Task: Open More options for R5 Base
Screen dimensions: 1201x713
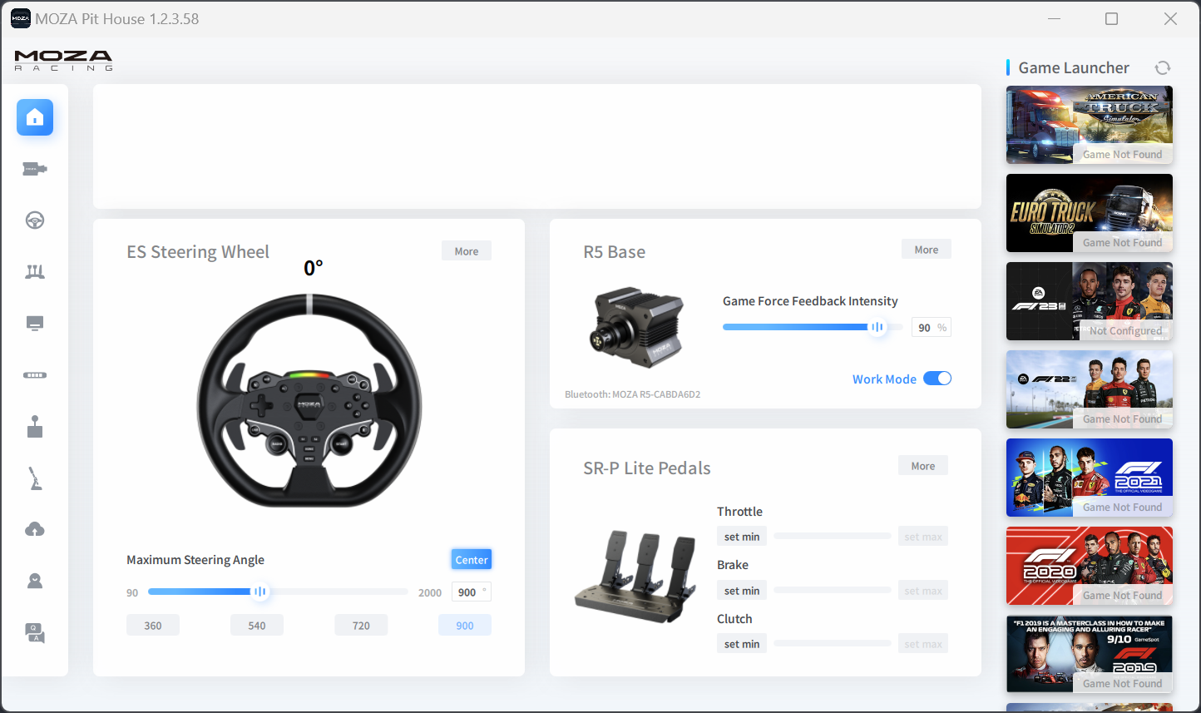Action: [926, 248]
